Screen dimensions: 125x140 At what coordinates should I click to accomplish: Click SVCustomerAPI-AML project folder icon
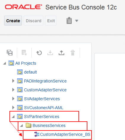[x=20, y=107]
